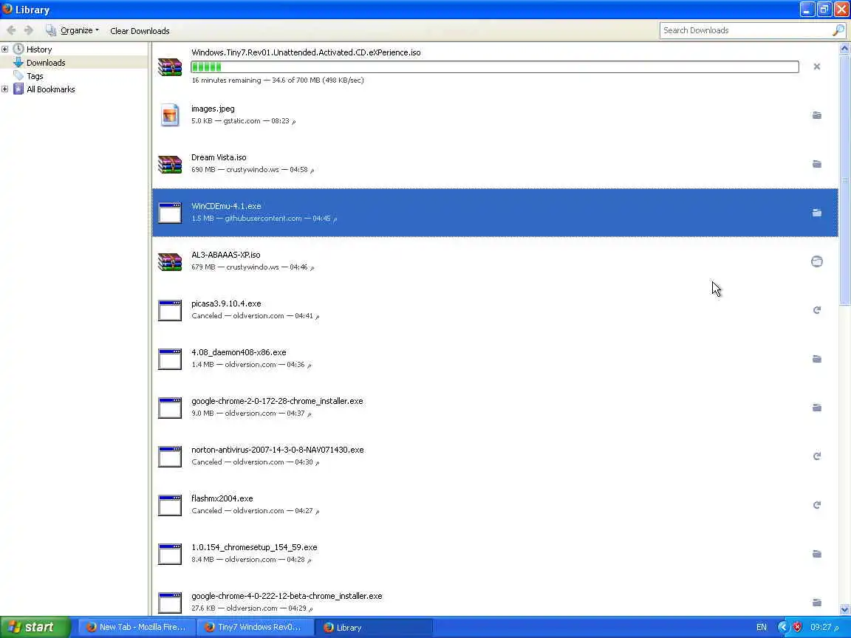Click the vertical scrollbar thumb
Screen dimensions: 851x638
pos(844,179)
